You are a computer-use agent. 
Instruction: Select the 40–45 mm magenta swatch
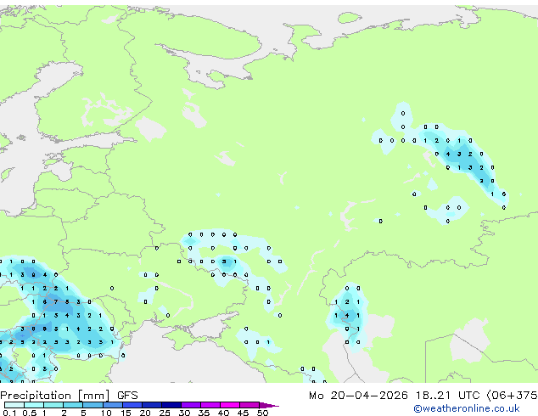[x=230, y=405]
